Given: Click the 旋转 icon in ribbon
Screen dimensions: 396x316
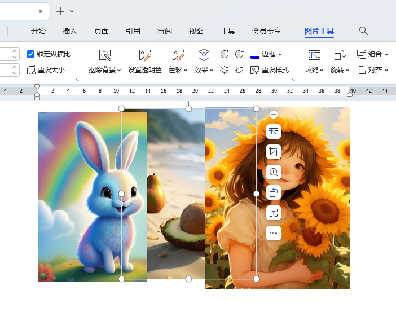Looking at the screenshot, I should [x=340, y=55].
